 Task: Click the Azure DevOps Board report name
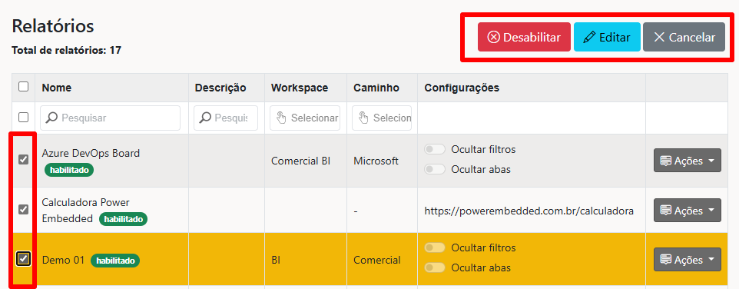coord(91,153)
